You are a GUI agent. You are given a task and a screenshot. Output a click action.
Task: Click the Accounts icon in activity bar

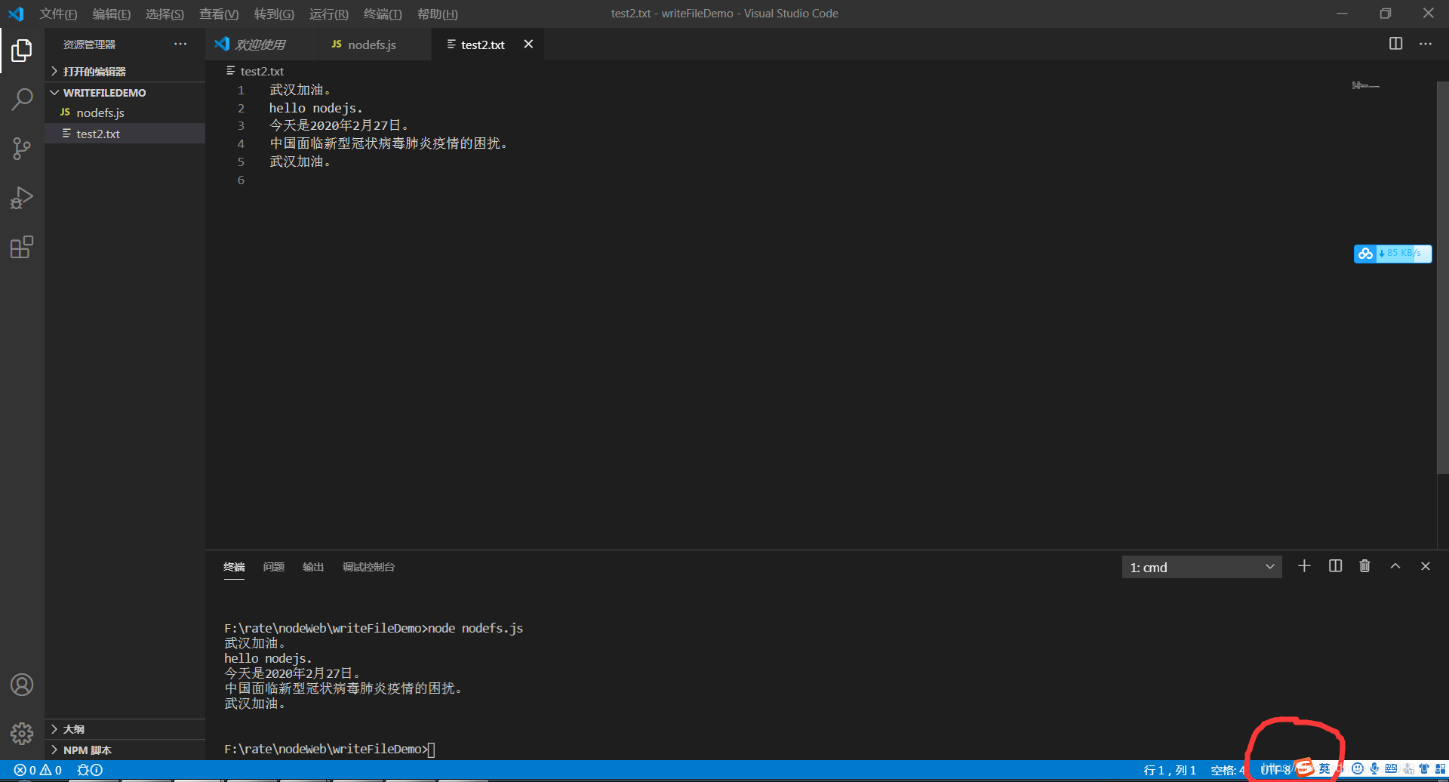tap(22, 684)
